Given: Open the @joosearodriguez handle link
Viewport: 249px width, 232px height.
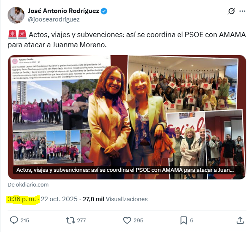Looking at the screenshot, I should (54, 19).
